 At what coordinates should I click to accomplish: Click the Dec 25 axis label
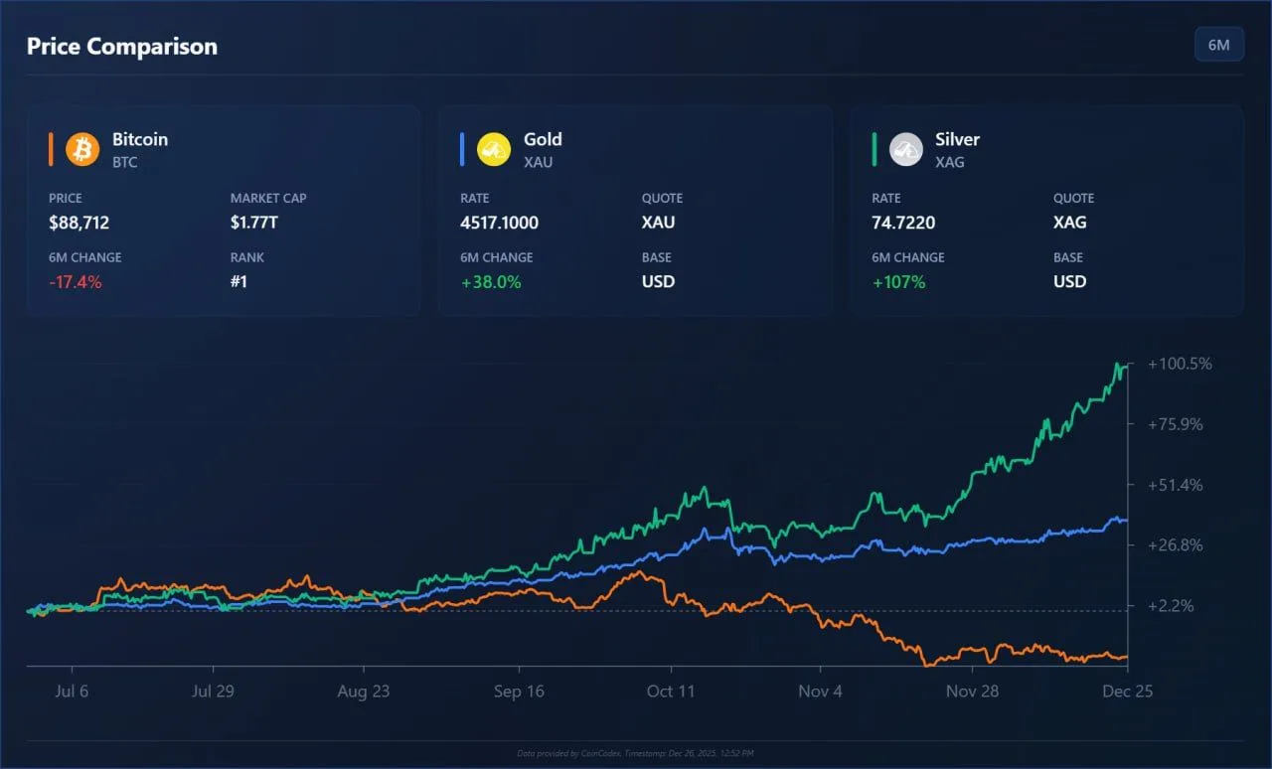pyautogui.click(x=1128, y=691)
